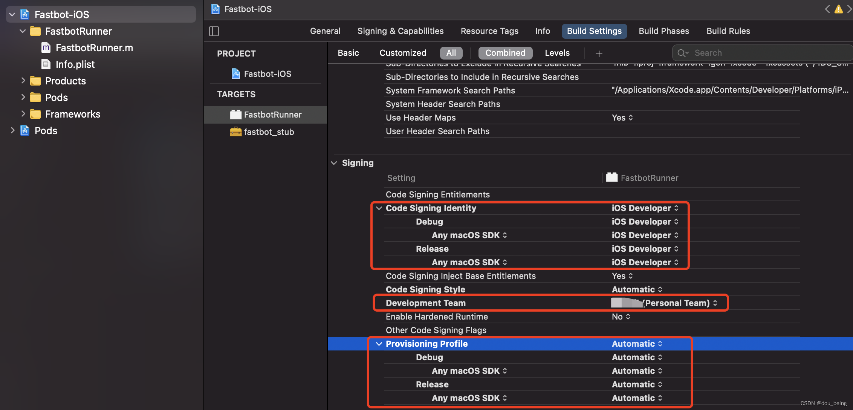Click the magnifier icon in the Search field
Screen dimensions: 853x410
pos(683,53)
